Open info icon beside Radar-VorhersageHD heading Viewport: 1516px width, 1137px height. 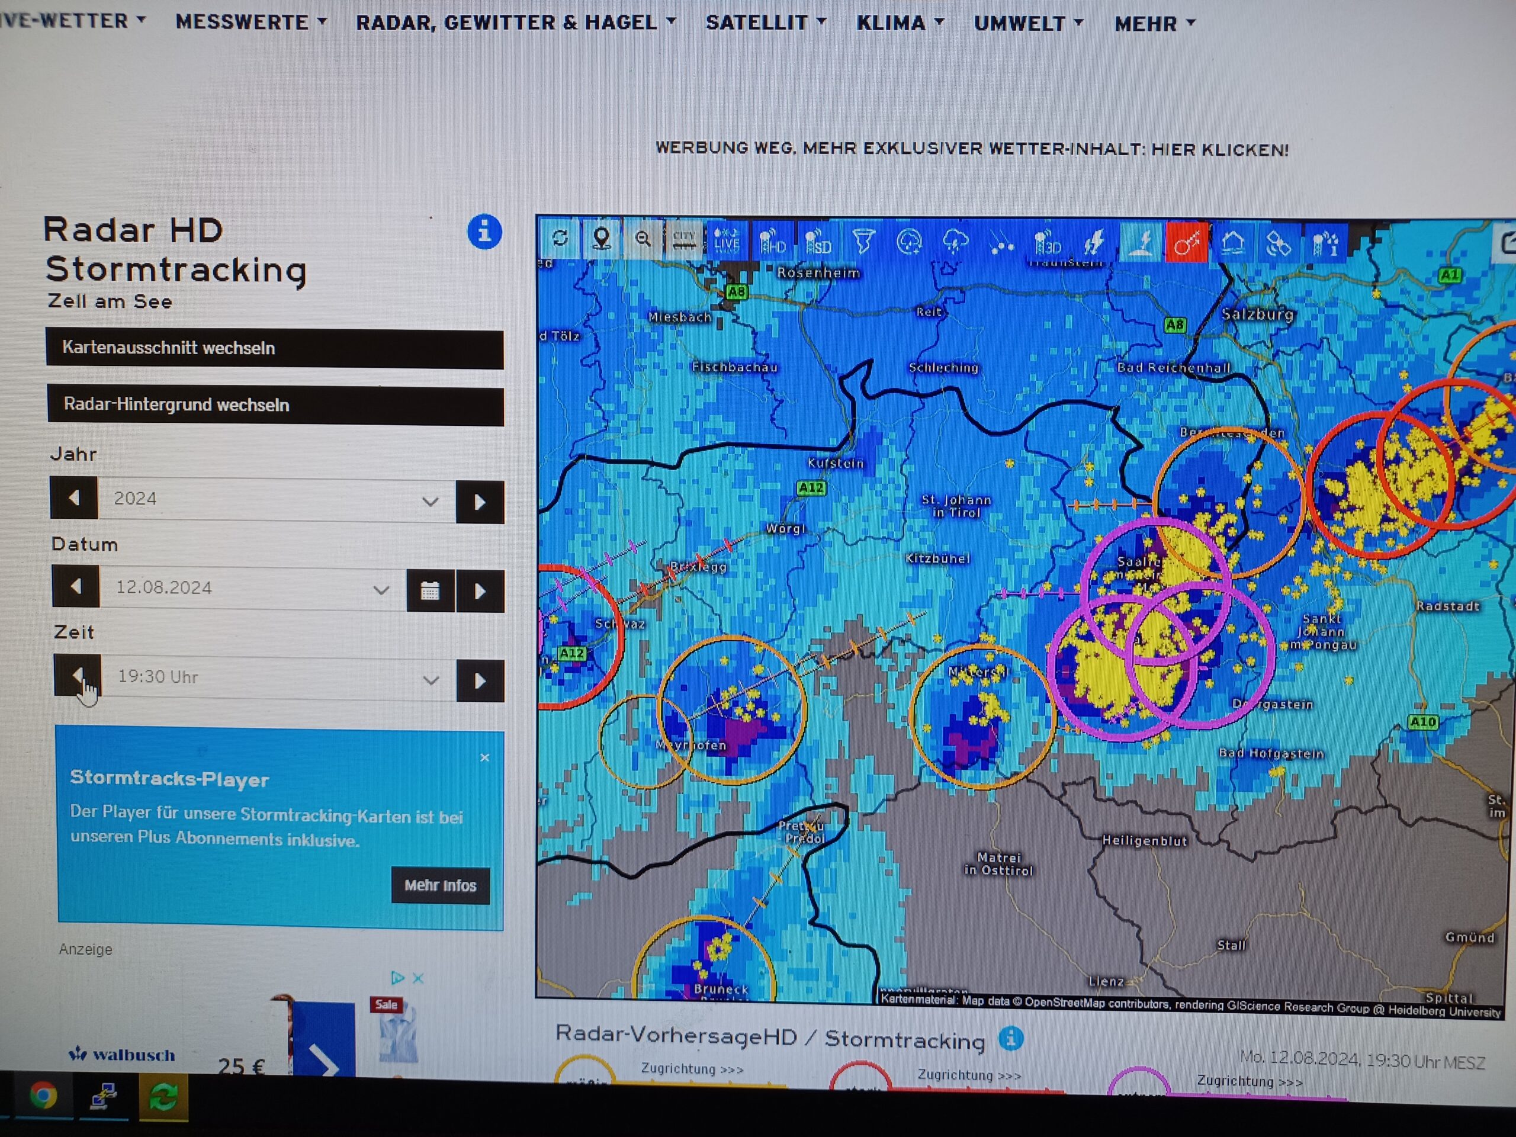tap(1011, 1038)
